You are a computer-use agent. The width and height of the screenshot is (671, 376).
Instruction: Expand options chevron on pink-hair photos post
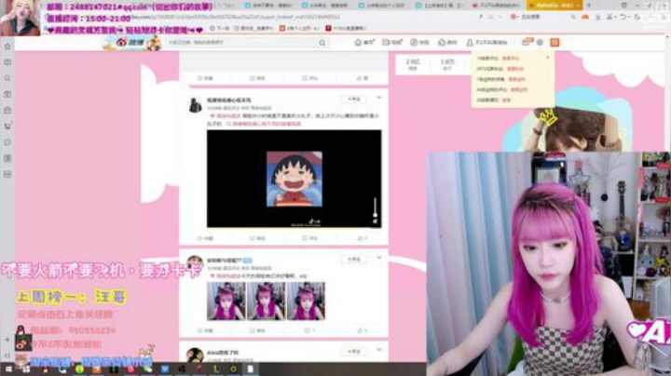(x=378, y=258)
